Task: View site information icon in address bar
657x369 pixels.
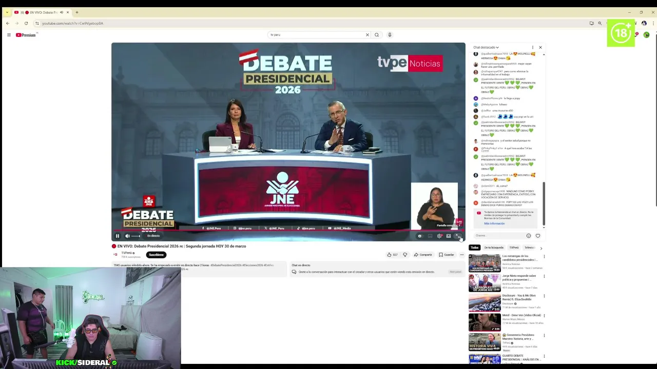Action: tap(37, 23)
